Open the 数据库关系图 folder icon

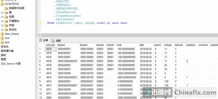[x=6, y=8]
